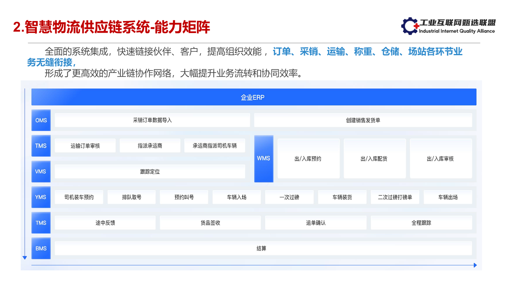Click the 出/入库预约 card
The image size is (508, 285).
tap(309, 158)
